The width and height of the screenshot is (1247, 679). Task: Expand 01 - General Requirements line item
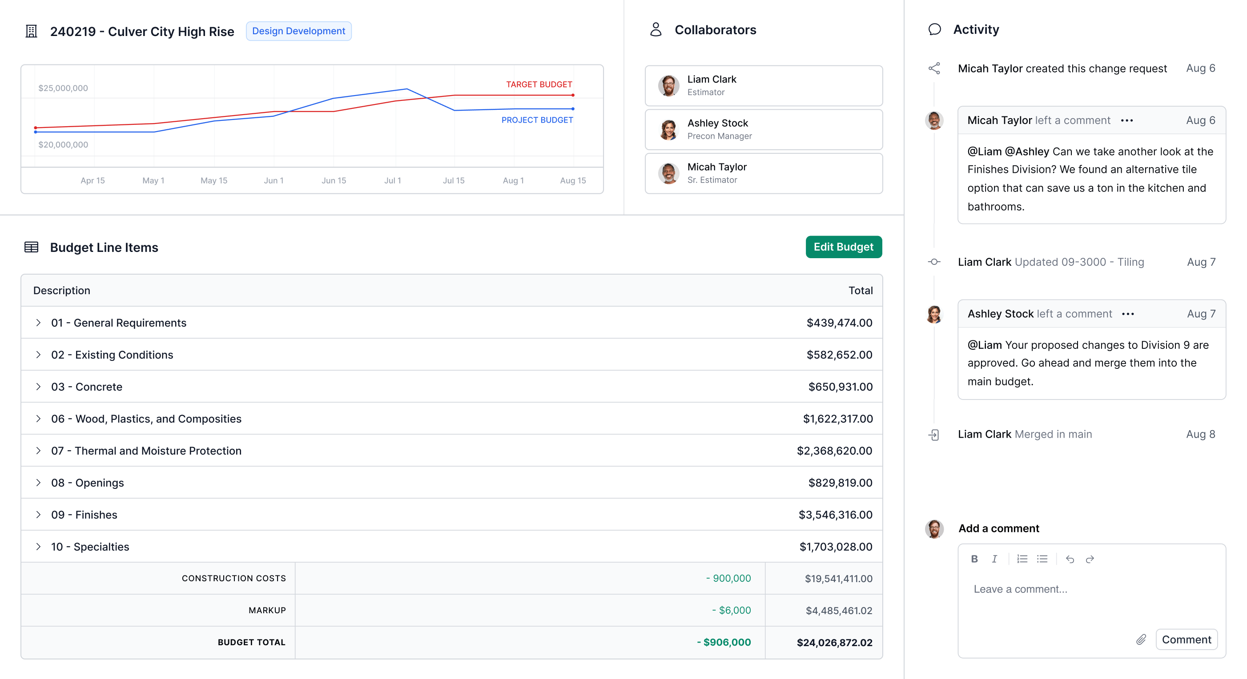pos(39,323)
